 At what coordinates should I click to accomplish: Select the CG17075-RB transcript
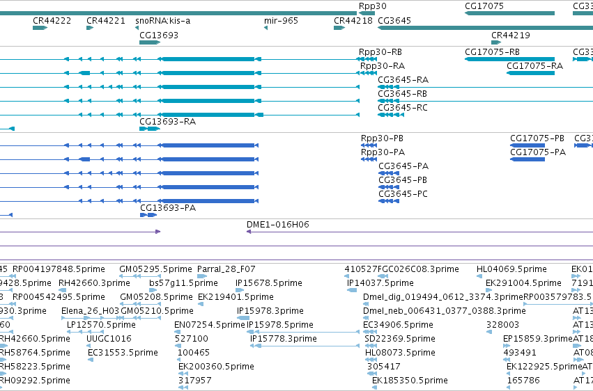click(510, 59)
